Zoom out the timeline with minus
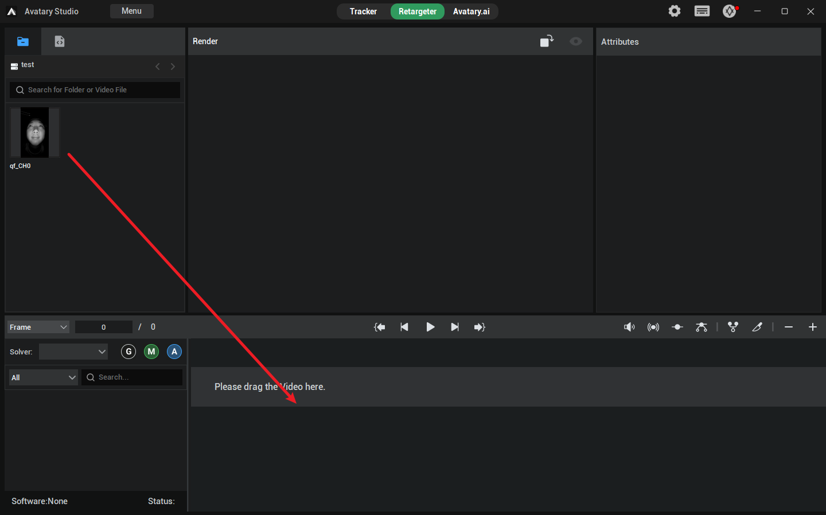 pos(789,327)
